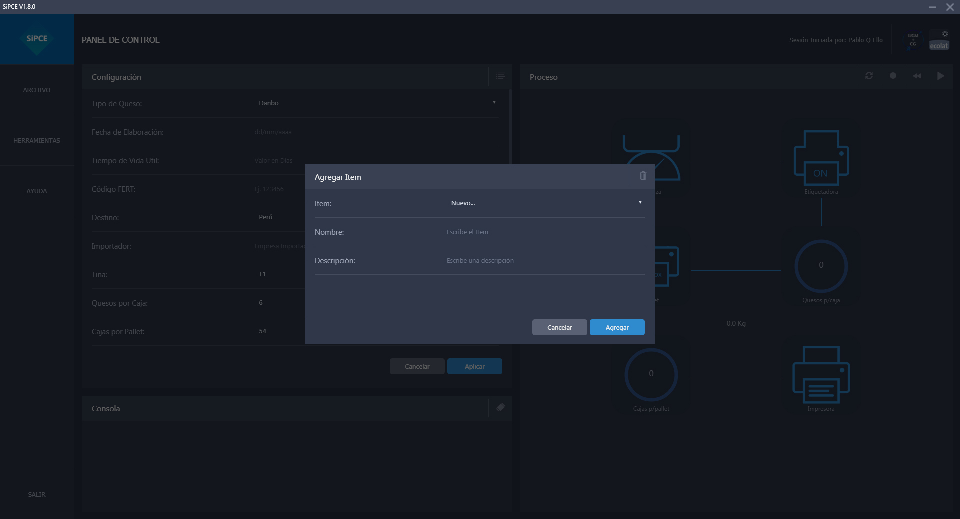Click the trash icon in Agregar Item dialog
Viewport: 960px width, 519px height.
[x=643, y=176]
